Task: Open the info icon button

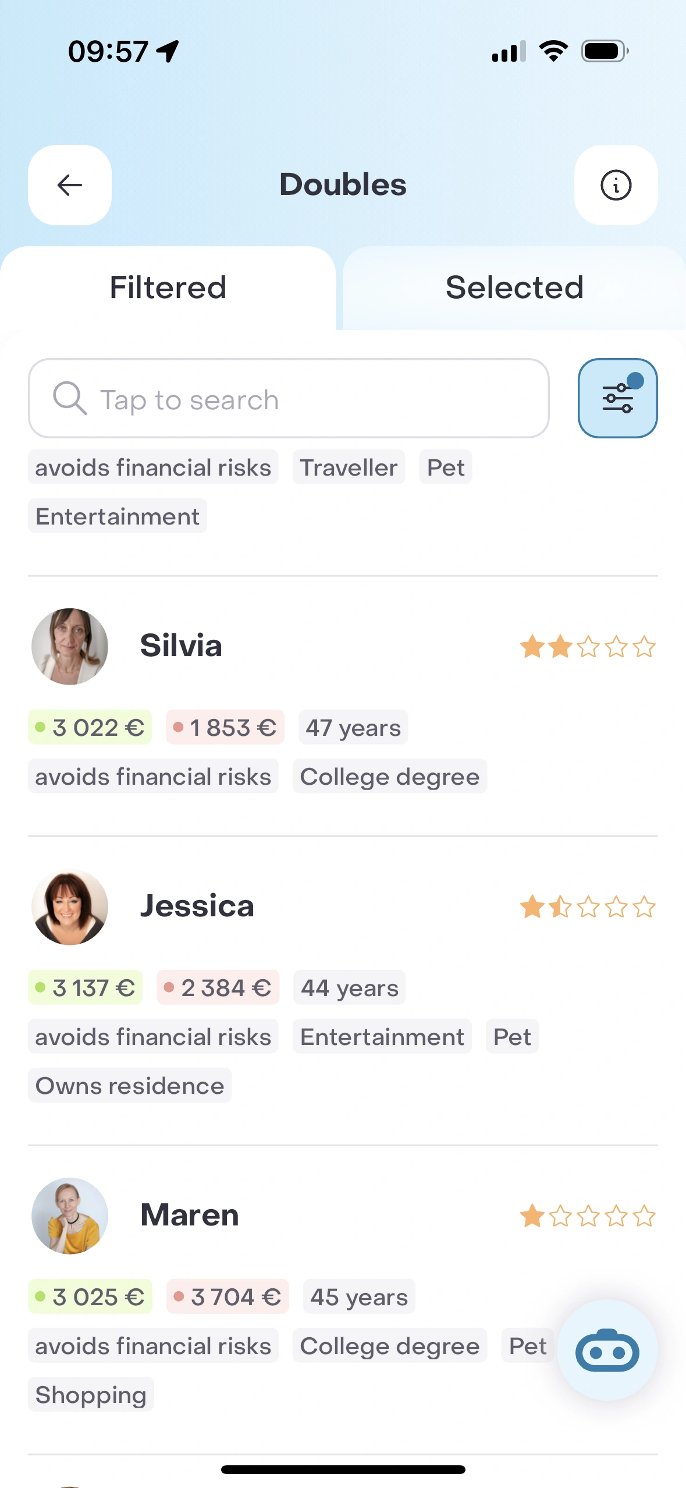Action: point(616,185)
